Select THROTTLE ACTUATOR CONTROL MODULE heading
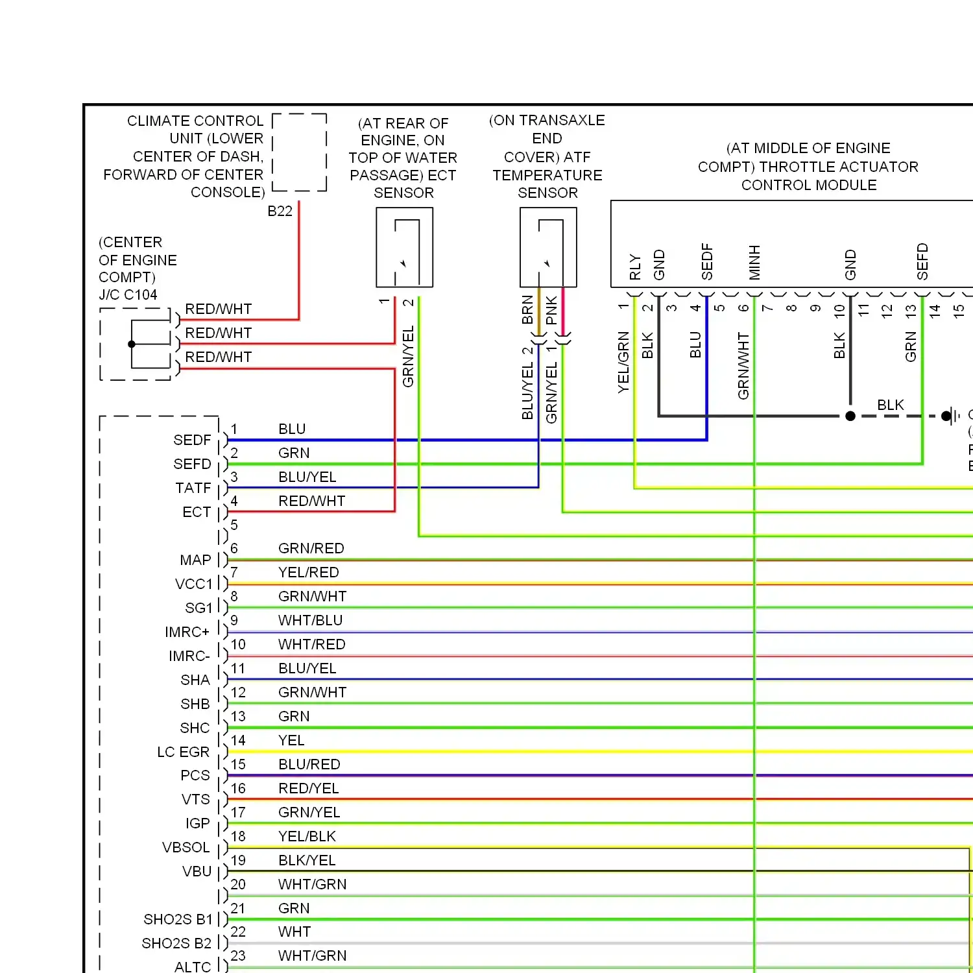This screenshot has width=973, height=973. click(808, 167)
